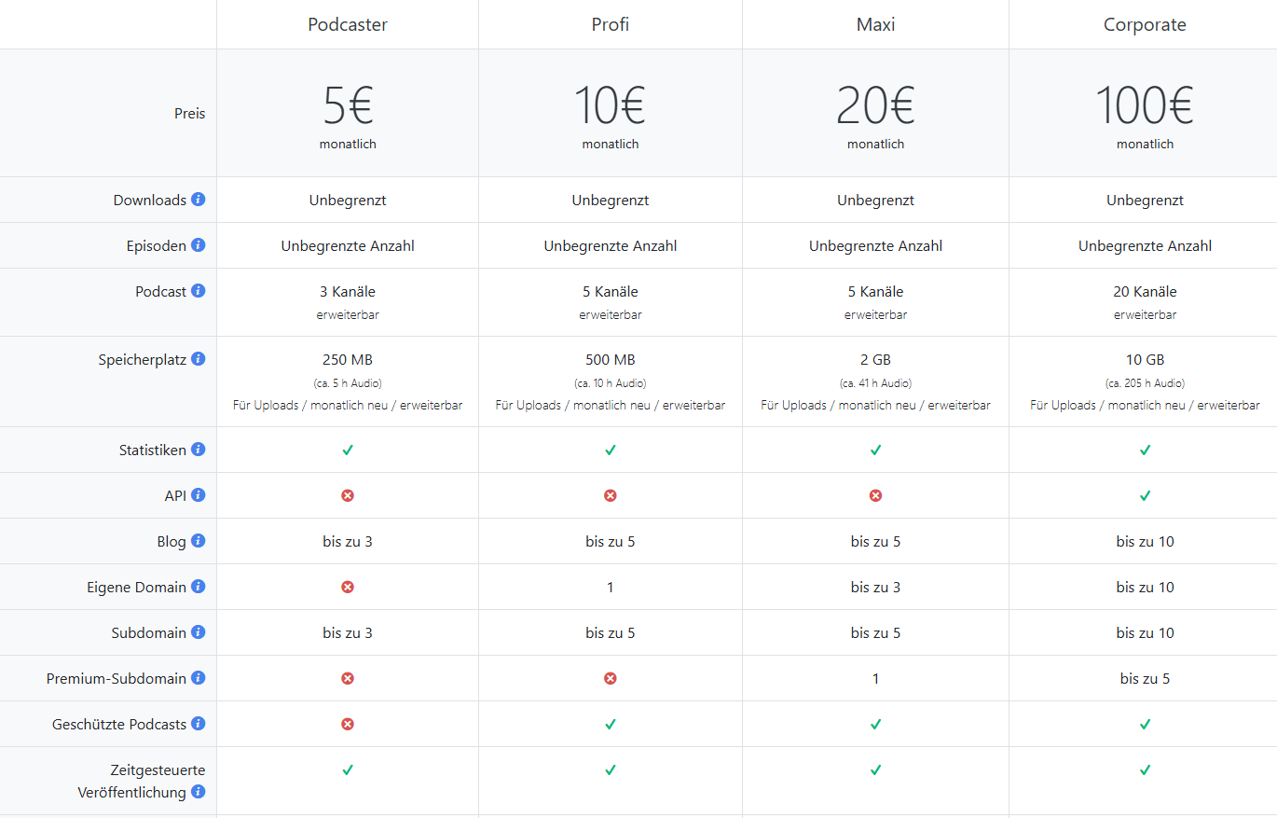Viewport: 1277px width, 818px height.
Task: Open the API info tooltip icon
Action: (x=199, y=495)
